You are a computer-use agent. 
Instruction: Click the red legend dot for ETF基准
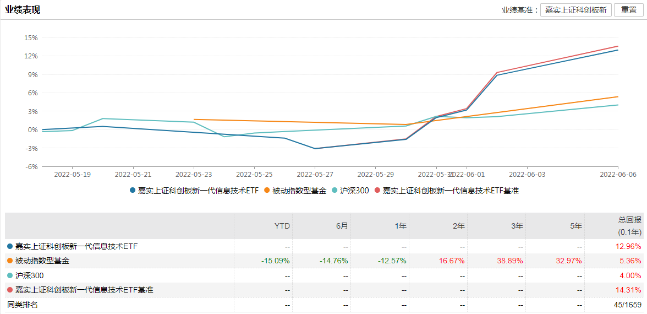[377, 191]
